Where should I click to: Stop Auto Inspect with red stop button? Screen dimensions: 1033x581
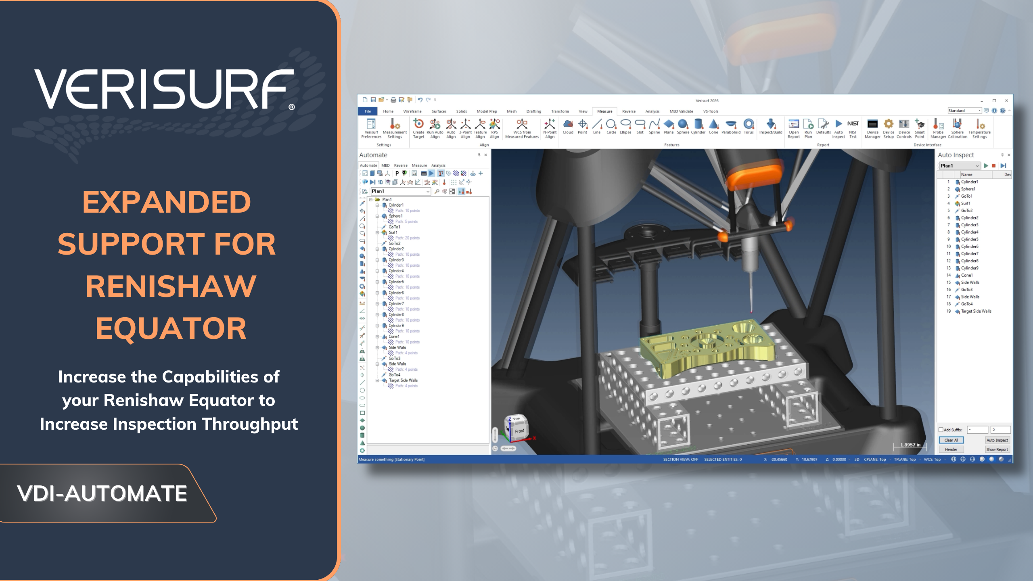pos(994,166)
